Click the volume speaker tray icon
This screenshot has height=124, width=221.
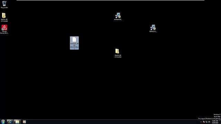coord(209,122)
